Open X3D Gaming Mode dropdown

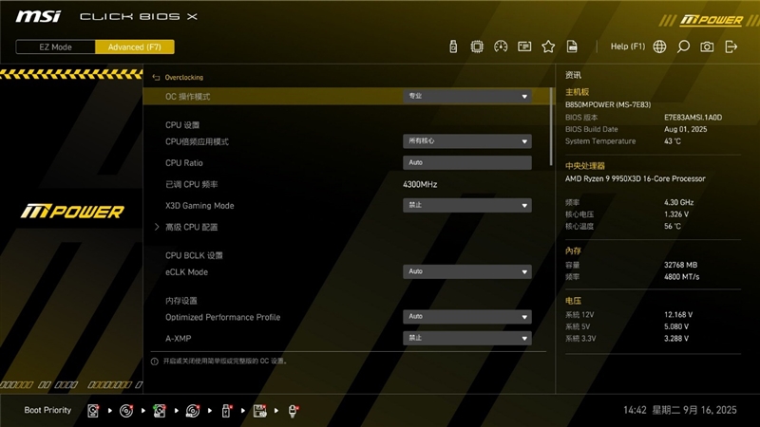click(x=467, y=205)
